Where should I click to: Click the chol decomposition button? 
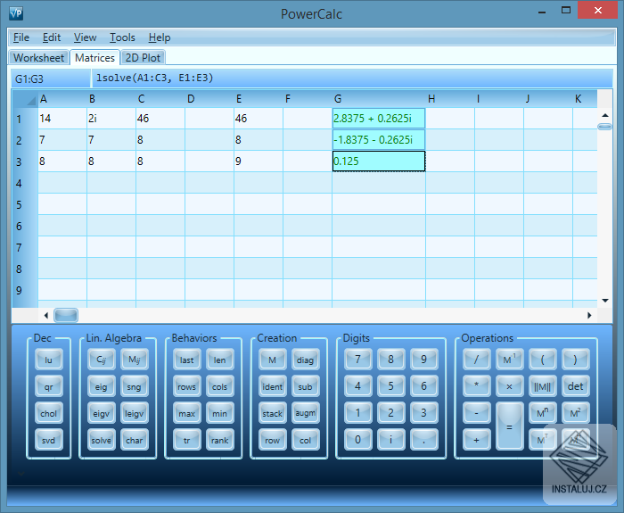click(x=48, y=413)
